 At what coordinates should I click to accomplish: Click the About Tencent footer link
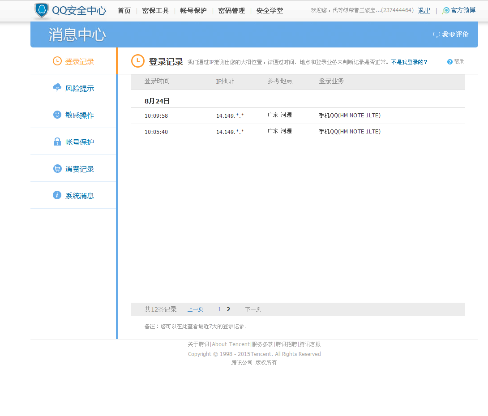pos(231,344)
